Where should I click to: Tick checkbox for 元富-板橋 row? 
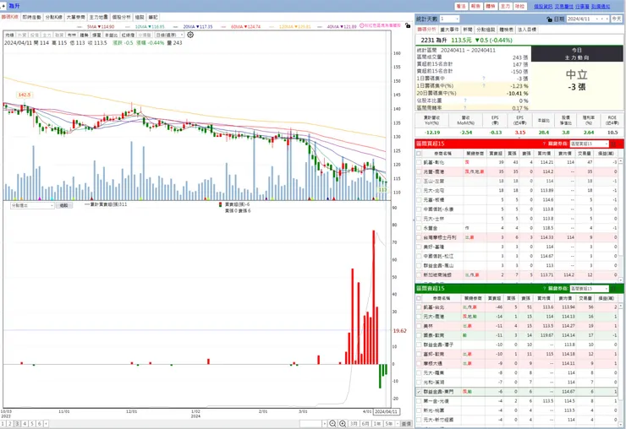click(419, 200)
